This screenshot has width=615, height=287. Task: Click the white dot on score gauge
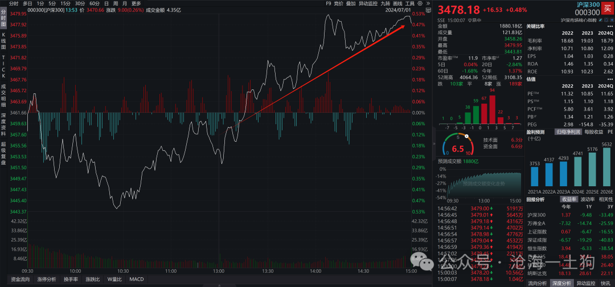[466, 136]
